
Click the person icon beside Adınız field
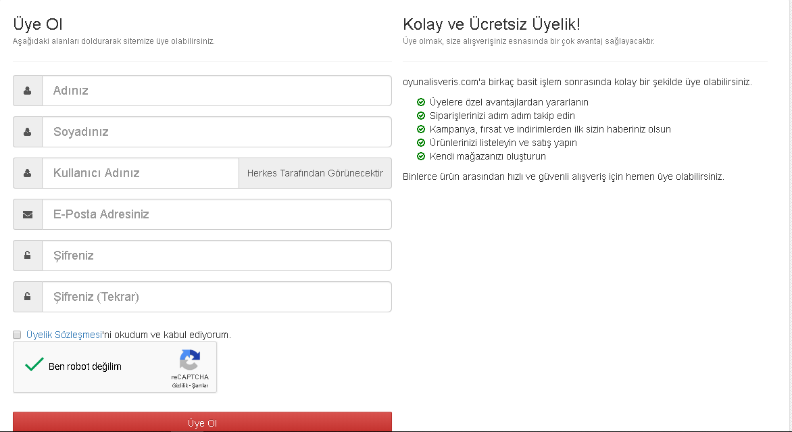point(28,91)
